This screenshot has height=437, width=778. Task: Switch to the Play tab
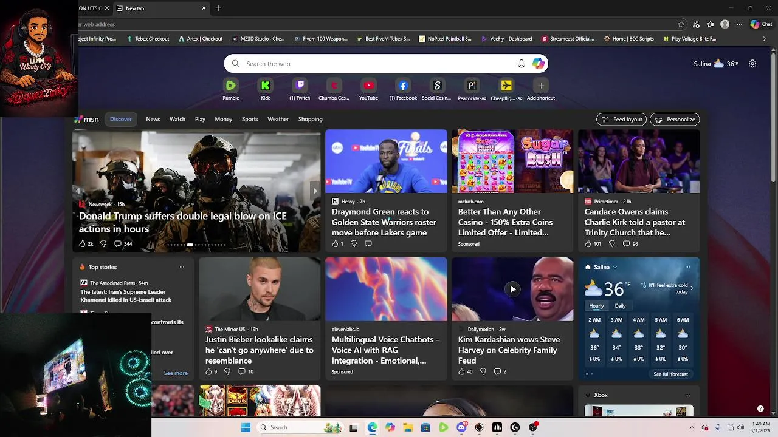tap(200, 119)
